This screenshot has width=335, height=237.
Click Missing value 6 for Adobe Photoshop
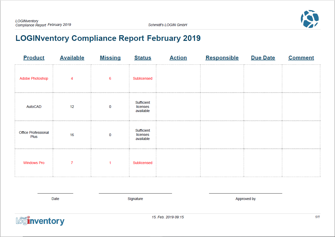(110, 78)
